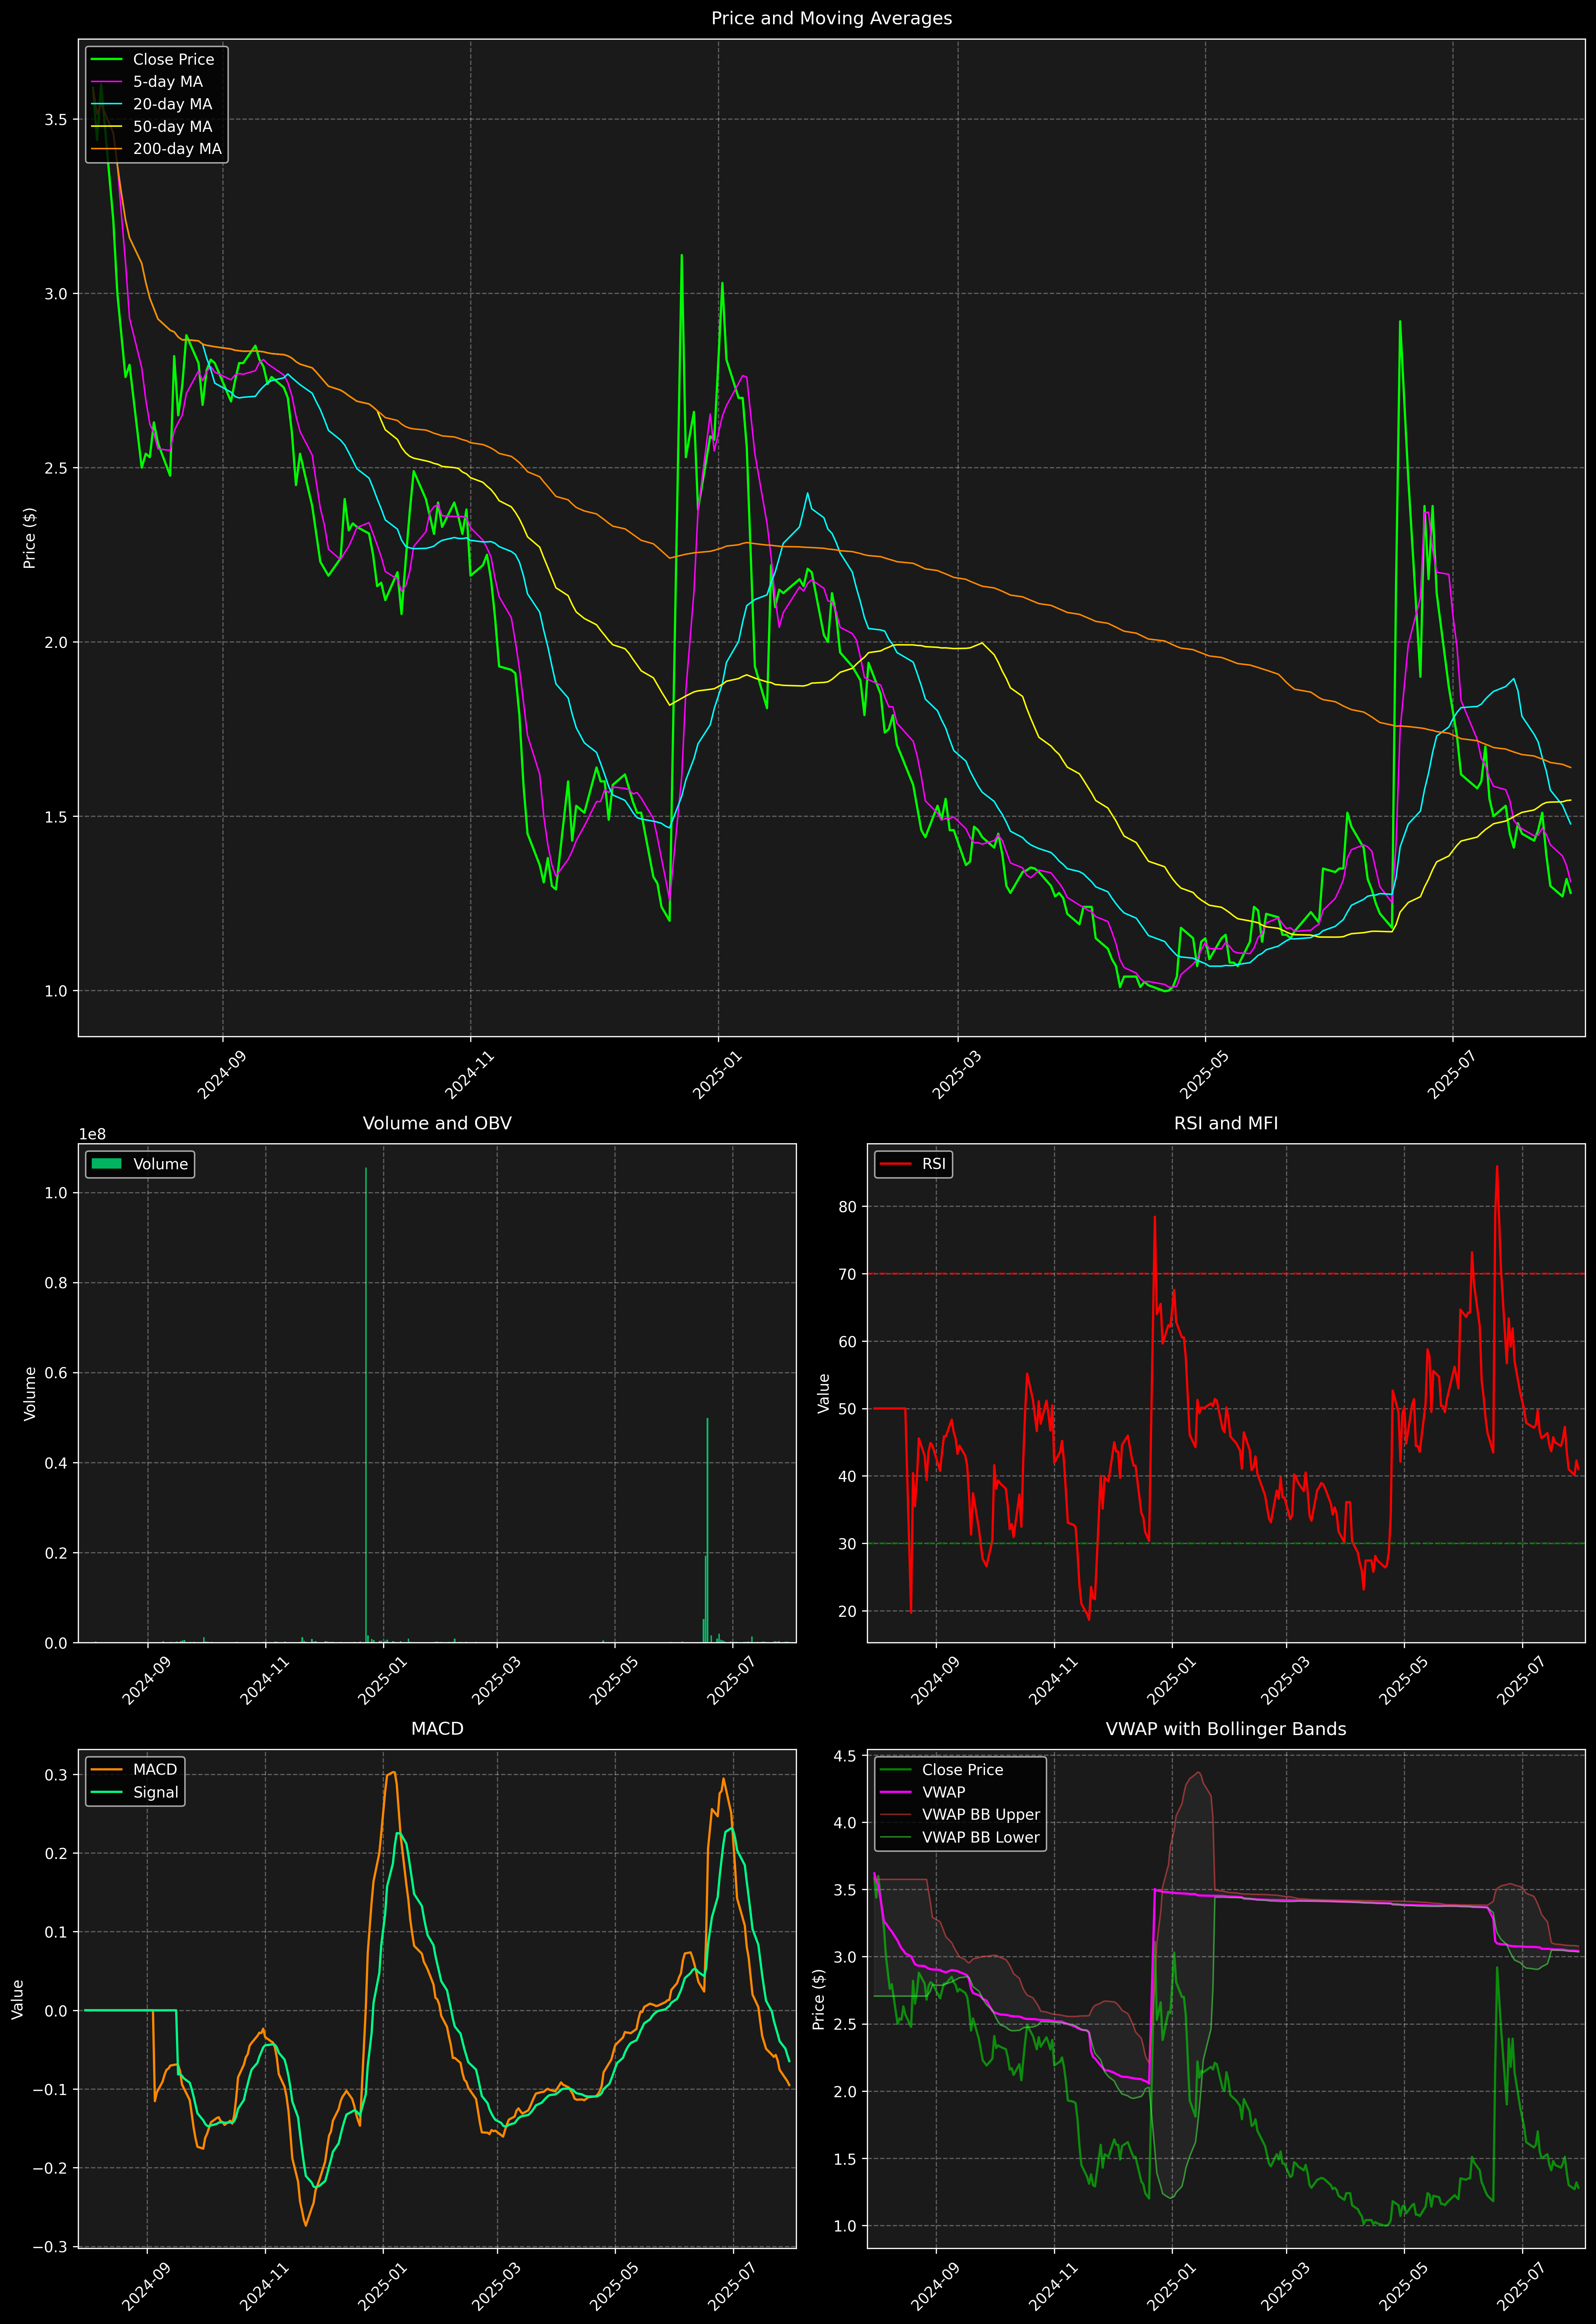Click "Value" y-axis label of MACD chart

18,1999
